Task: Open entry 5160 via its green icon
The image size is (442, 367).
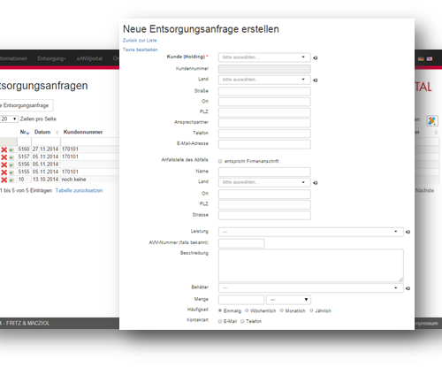Action: (x=11, y=149)
